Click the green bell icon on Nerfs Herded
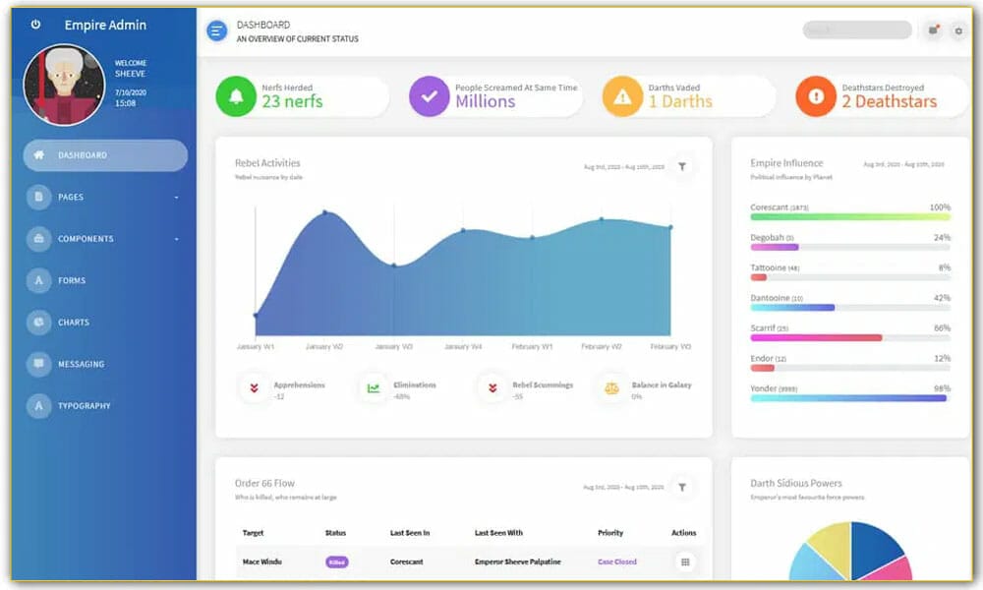 [236, 96]
